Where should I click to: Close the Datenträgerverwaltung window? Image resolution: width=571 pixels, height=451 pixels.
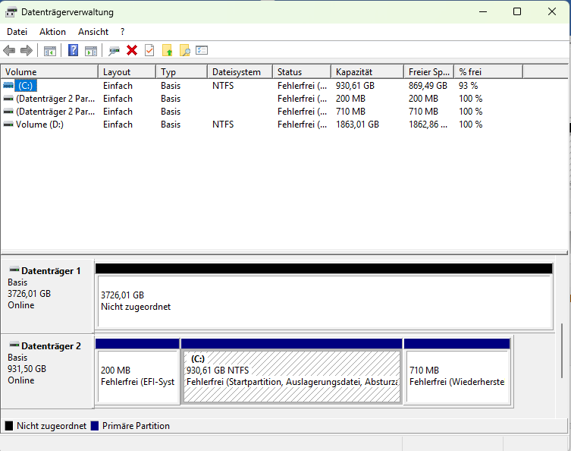click(552, 11)
